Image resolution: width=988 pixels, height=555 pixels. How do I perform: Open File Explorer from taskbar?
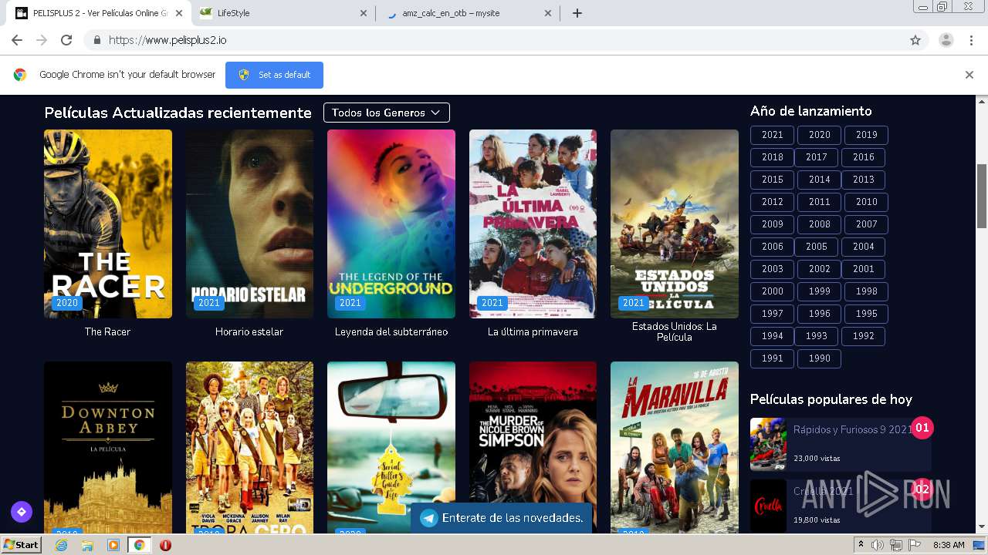coord(87,545)
